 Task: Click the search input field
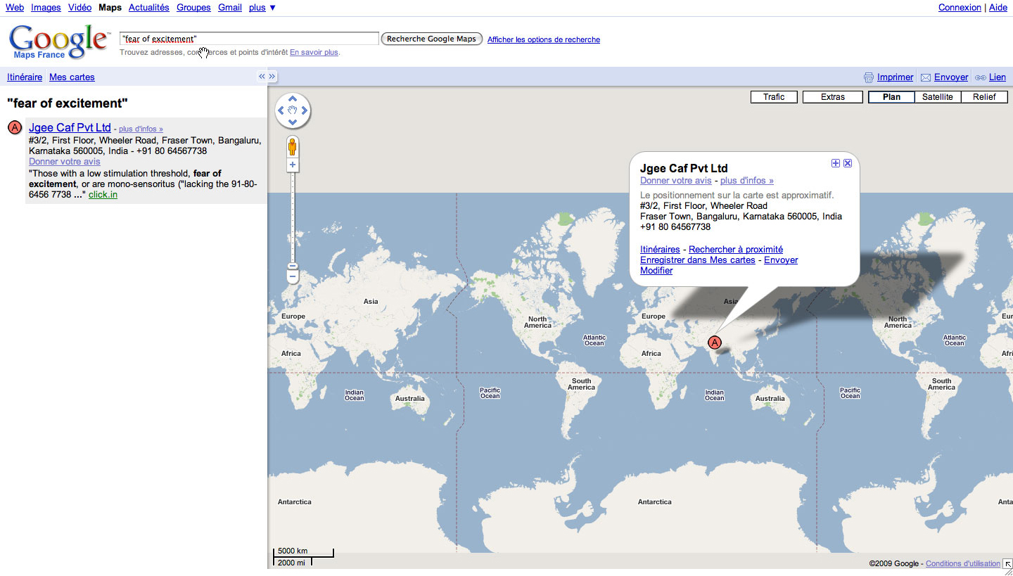pos(250,39)
